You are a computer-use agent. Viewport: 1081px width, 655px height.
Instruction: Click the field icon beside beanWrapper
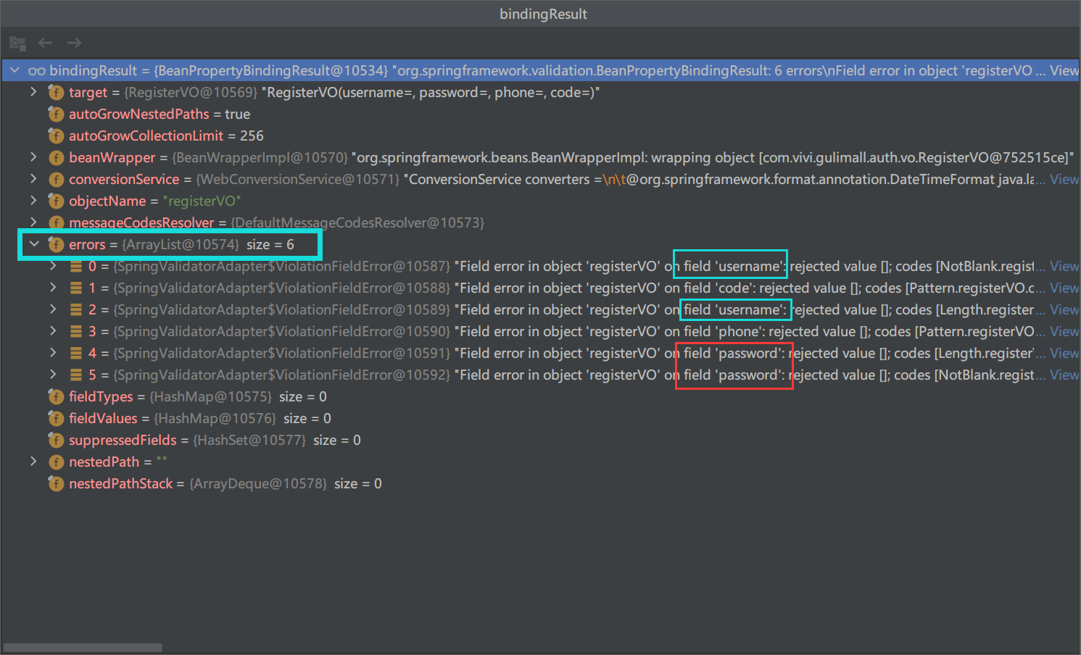click(x=56, y=157)
